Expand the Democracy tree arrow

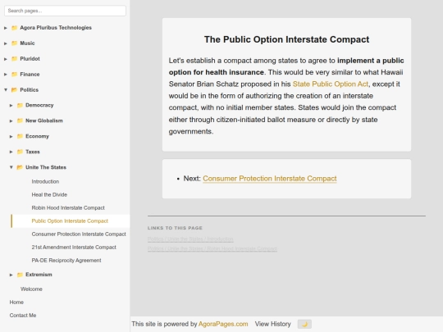11,105
